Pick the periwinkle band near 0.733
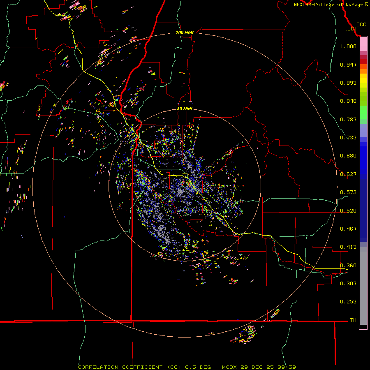The width and height of the screenshot is (370, 370). click(x=363, y=130)
